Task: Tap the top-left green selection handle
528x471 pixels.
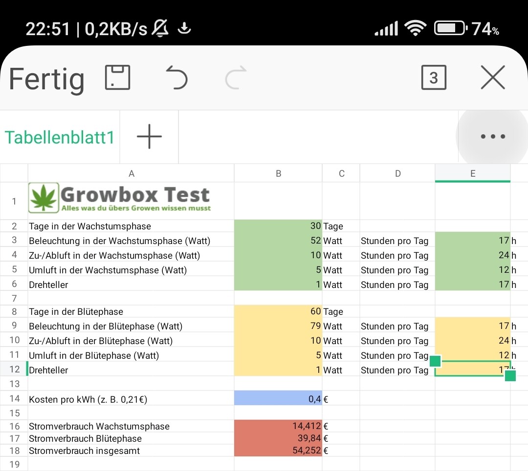Action: click(x=435, y=361)
